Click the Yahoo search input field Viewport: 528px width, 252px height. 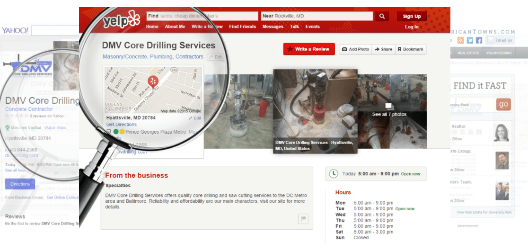pos(55,31)
